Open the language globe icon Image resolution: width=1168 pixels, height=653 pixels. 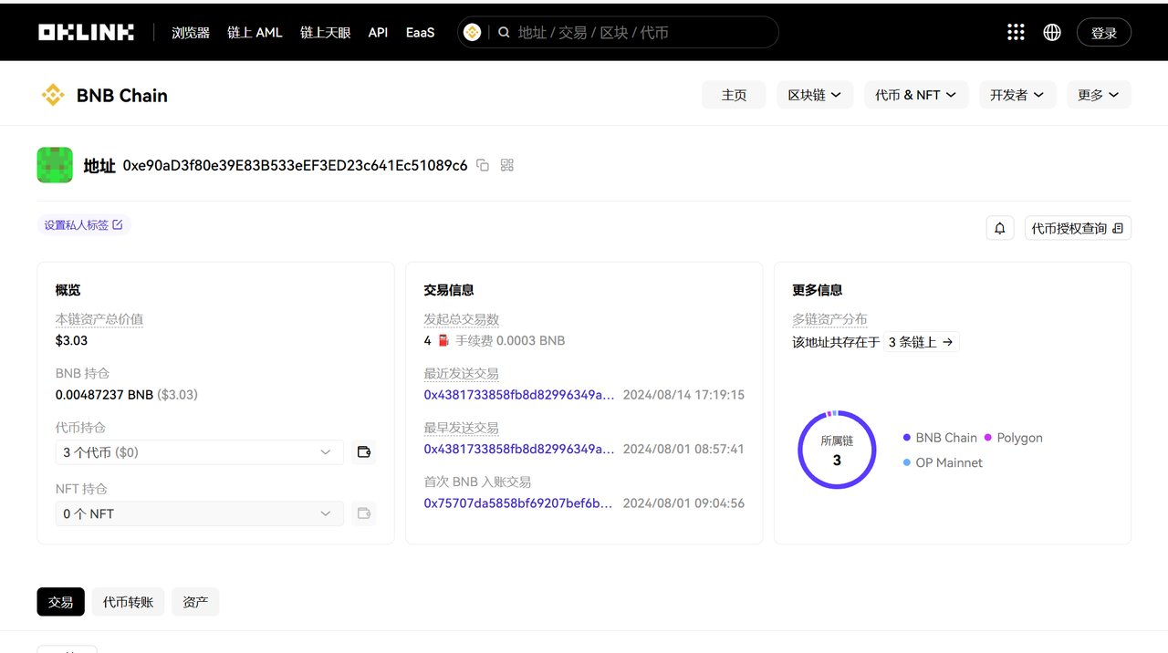pyautogui.click(x=1052, y=32)
